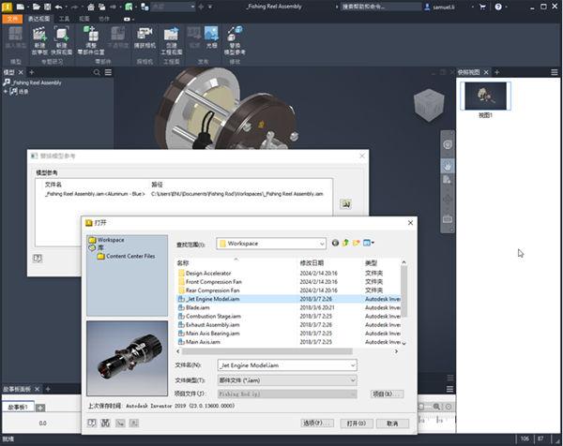Click the file list vertical scrollbar
Viewport: 563px width, 446px height.
tap(403, 303)
